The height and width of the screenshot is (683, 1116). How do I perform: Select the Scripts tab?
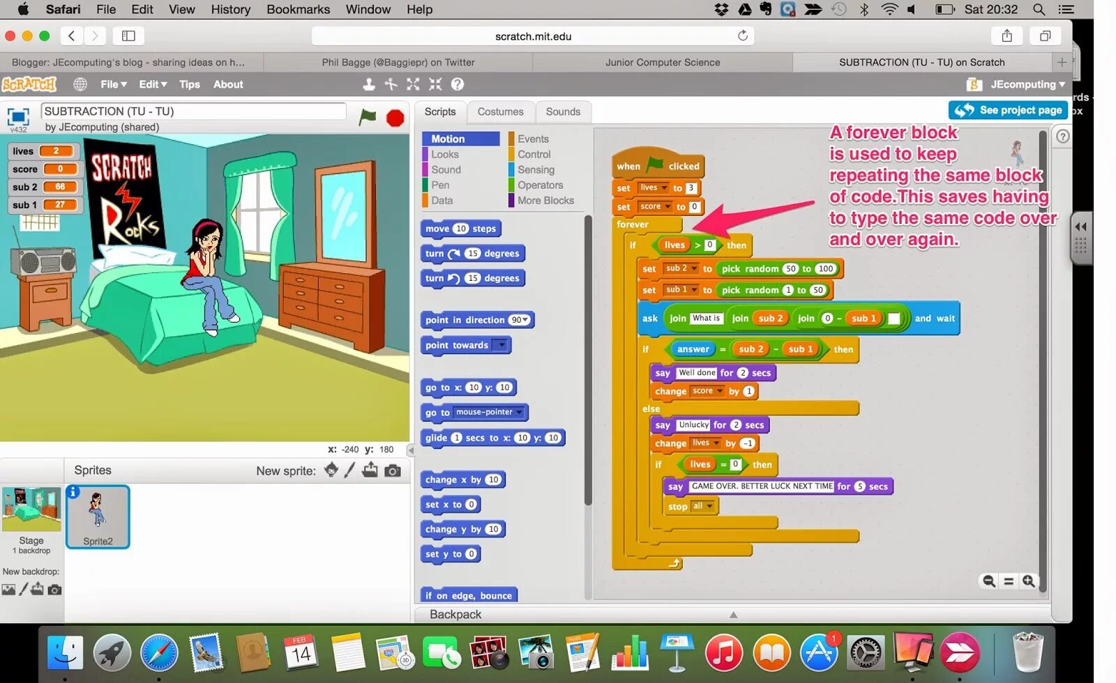(x=439, y=112)
